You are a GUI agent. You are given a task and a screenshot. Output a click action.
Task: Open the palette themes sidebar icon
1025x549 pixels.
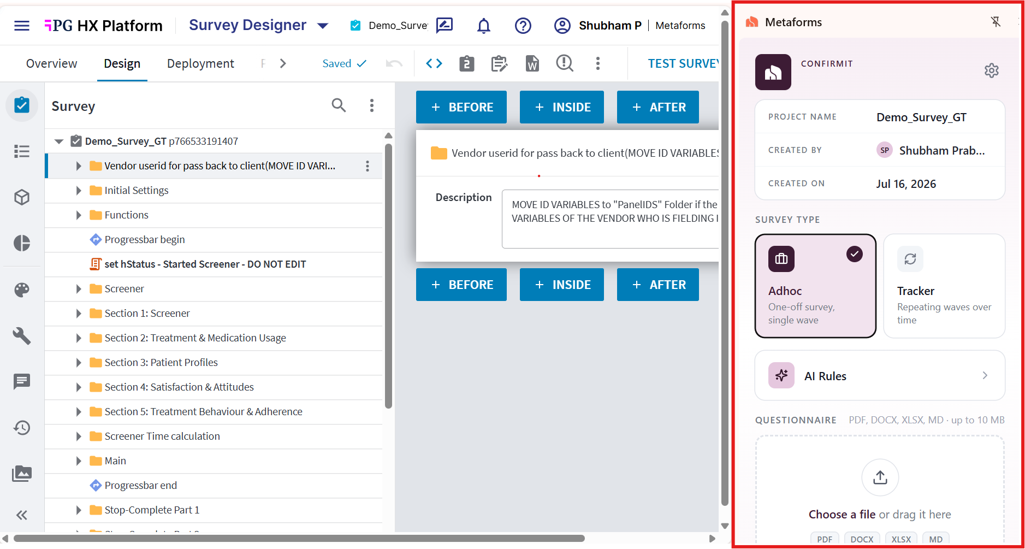pyautogui.click(x=22, y=290)
